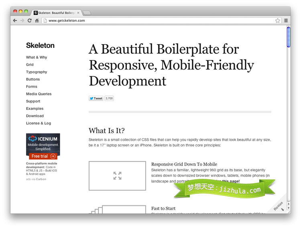Open the Examples nav link

[x=35, y=109]
